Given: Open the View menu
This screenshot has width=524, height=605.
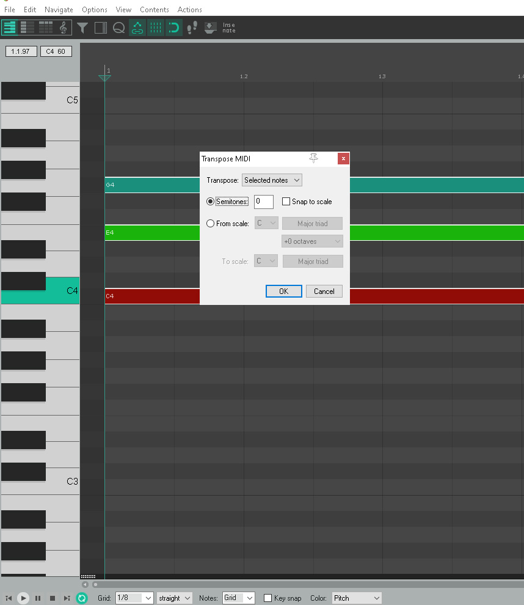Looking at the screenshot, I should pos(123,9).
